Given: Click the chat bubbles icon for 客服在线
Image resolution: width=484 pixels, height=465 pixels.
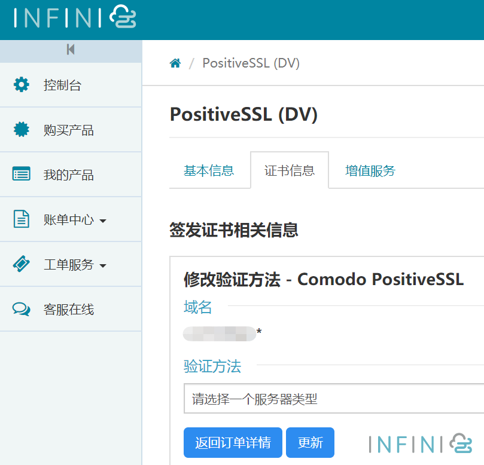Looking at the screenshot, I should (x=22, y=309).
